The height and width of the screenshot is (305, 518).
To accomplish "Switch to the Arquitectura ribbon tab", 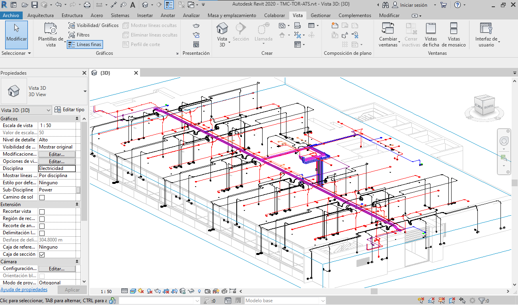I will pyautogui.click(x=41, y=15).
